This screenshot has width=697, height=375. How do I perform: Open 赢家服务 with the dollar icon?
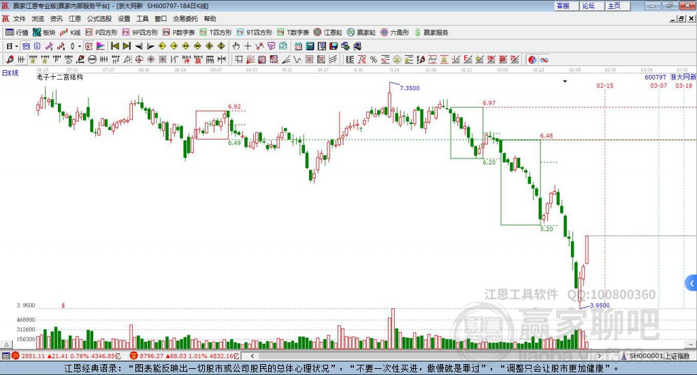(x=432, y=33)
